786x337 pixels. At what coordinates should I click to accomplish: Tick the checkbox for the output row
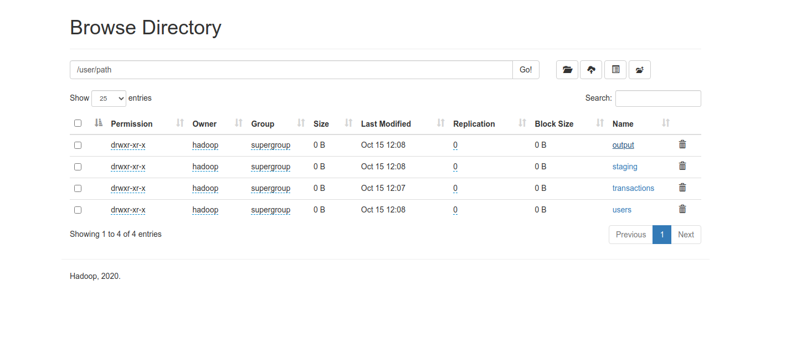click(78, 145)
